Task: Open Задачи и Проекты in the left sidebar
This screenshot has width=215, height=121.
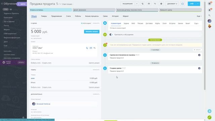Action: (x=11, y=13)
